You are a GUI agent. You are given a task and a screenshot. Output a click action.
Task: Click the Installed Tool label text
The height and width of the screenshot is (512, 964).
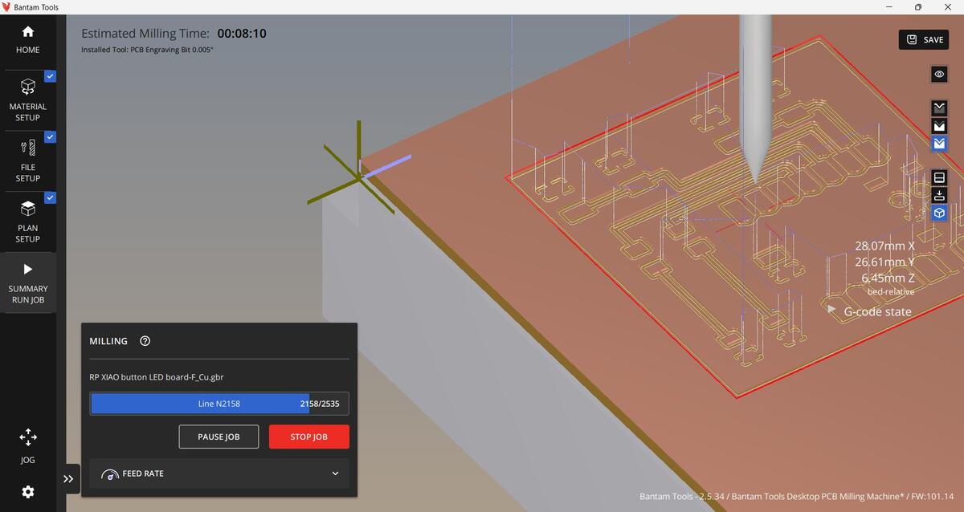147,50
